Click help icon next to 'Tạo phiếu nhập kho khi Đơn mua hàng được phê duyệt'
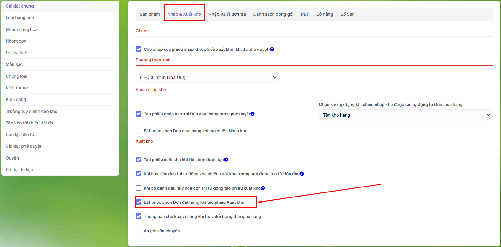The image size is (501, 247). (x=253, y=114)
